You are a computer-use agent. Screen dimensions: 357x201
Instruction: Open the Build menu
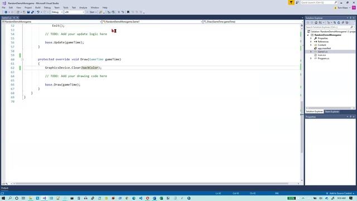[38, 7]
